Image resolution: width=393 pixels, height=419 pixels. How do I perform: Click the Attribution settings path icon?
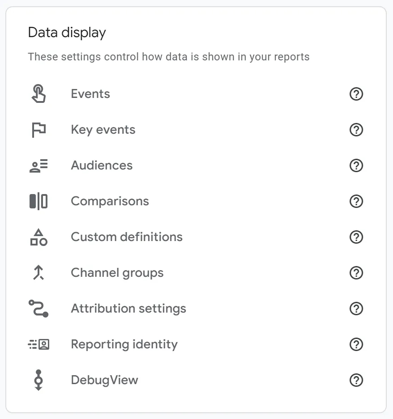(x=38, y=309)
